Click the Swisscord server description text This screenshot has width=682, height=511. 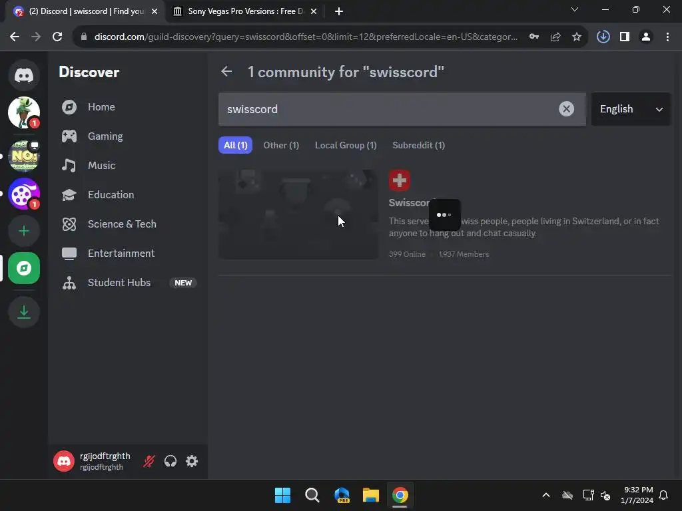click(x=524, y=228)
